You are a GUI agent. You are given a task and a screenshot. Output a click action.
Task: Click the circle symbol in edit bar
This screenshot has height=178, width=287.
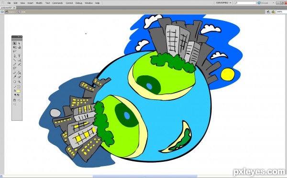(x=22, y=11)
